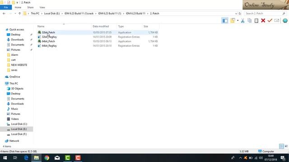Open Videos under This PC
This screenshot has height=162, width=289.
[15, 119]
